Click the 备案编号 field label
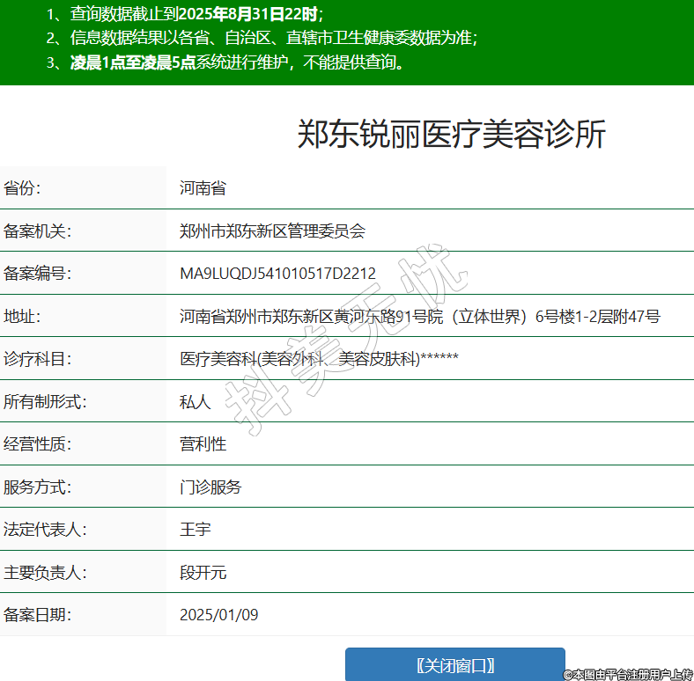694x681 pixels. tap(37, 274)
